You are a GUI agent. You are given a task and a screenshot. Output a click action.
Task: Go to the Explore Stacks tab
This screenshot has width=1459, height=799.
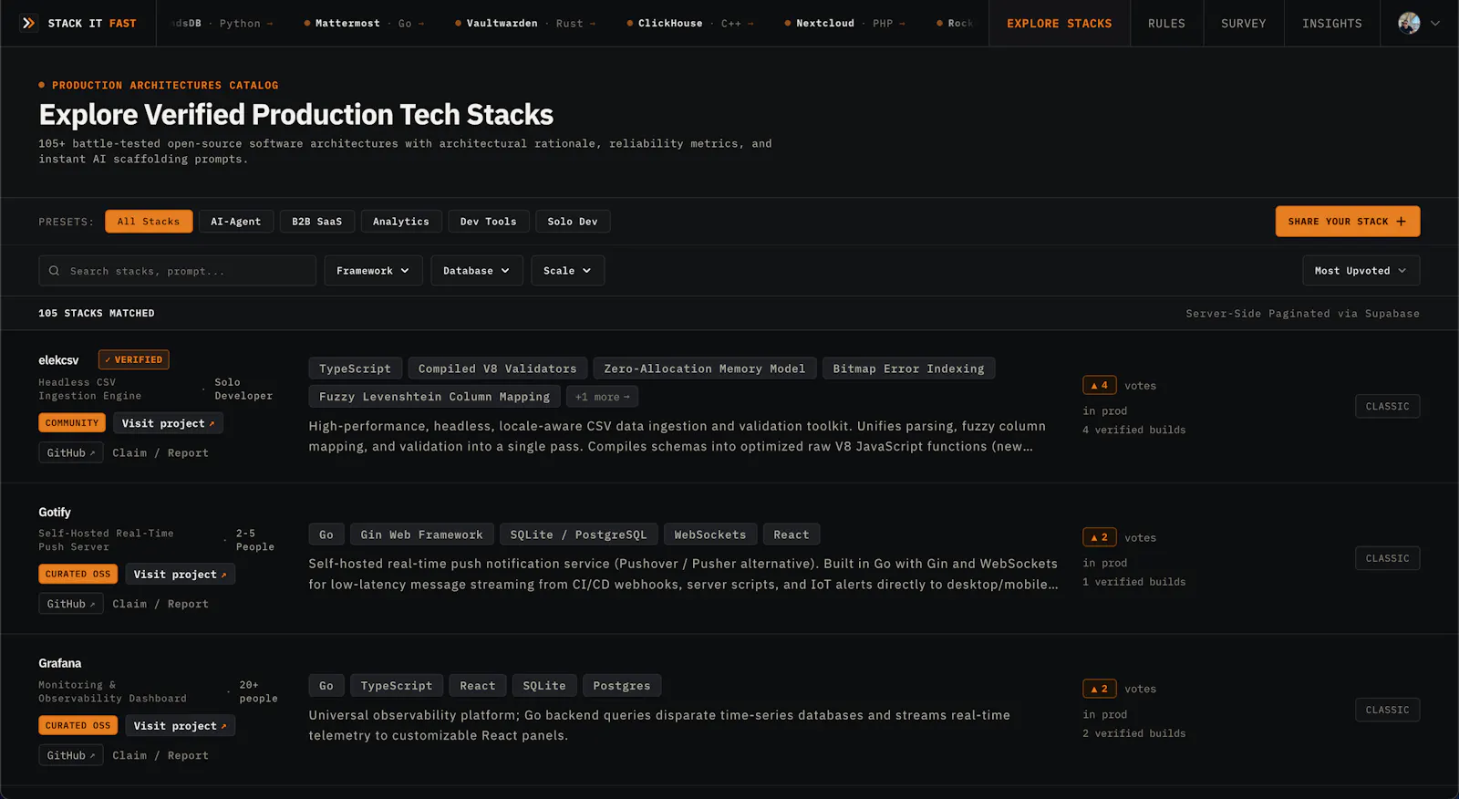[x=1059, y=24]
